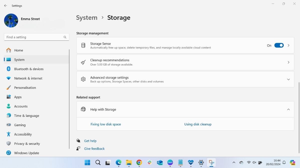Open the Storage Sense settings via the drive icon

click(83, 45)
